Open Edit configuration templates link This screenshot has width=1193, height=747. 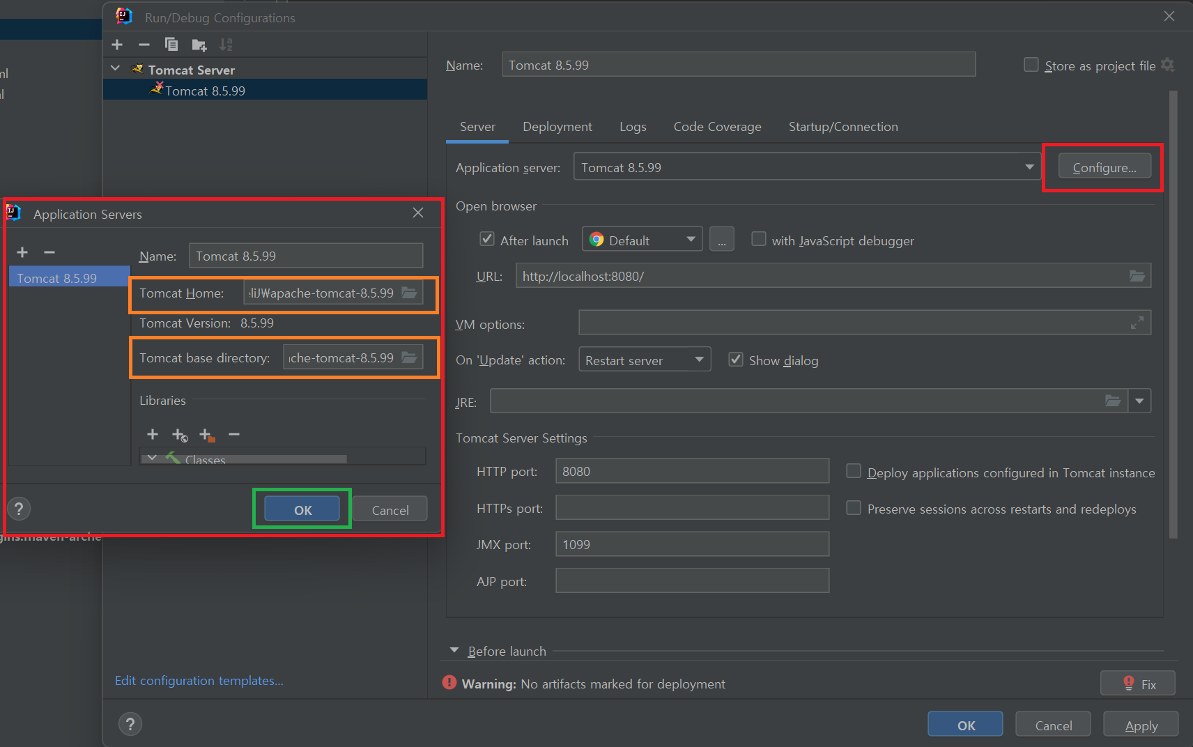(199, 680)
